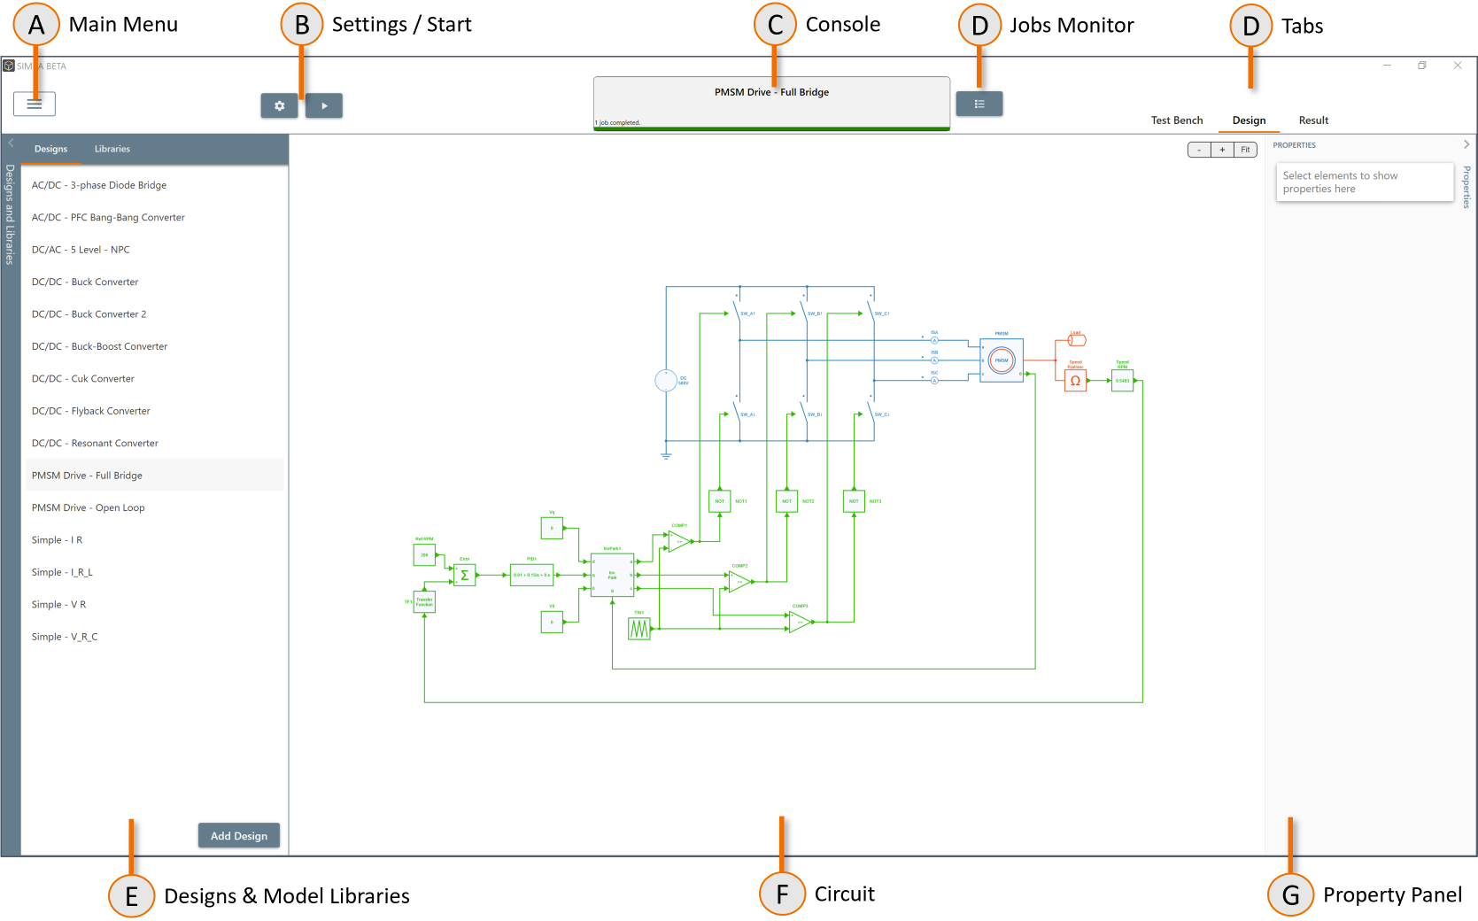
Task: Switch to the Result tab
Action: pos(1313,120)
